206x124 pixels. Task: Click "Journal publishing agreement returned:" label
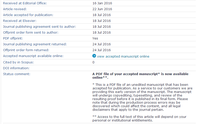coord(35,44)
